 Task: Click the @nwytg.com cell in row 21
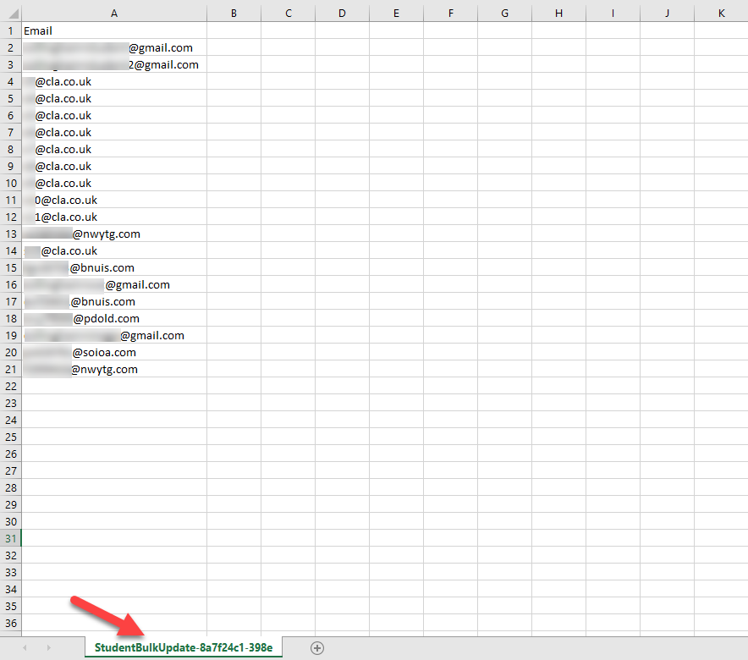click(x=113, y=369)
